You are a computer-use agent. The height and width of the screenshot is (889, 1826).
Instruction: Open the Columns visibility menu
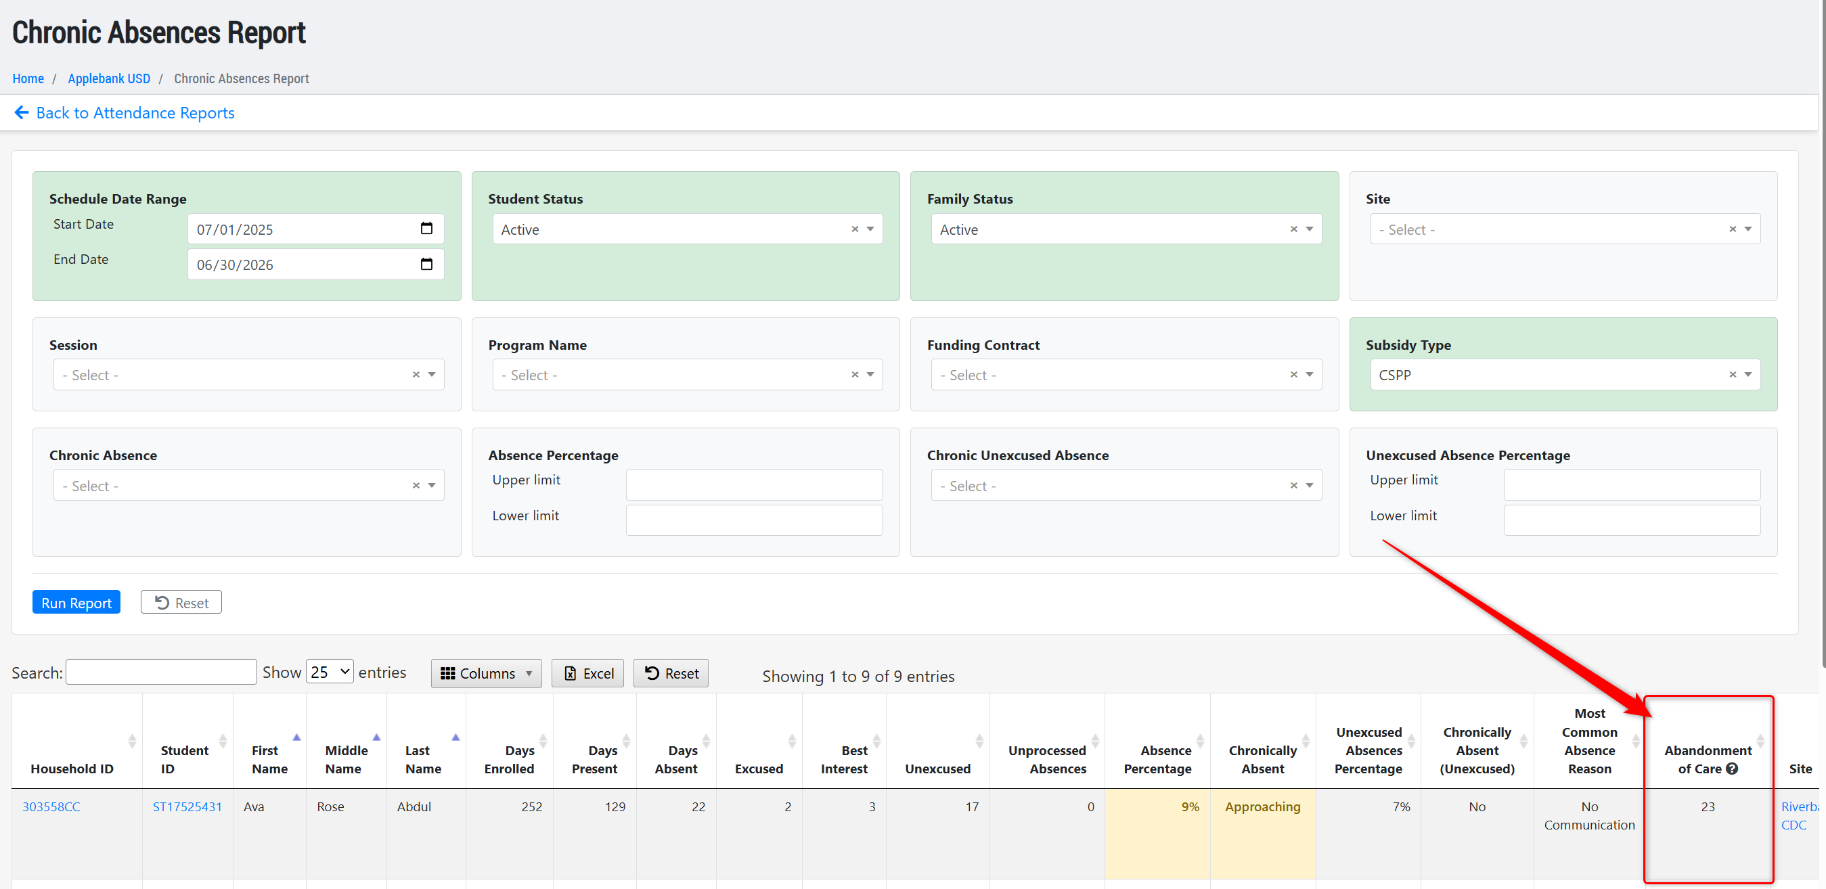click(486, 674)
